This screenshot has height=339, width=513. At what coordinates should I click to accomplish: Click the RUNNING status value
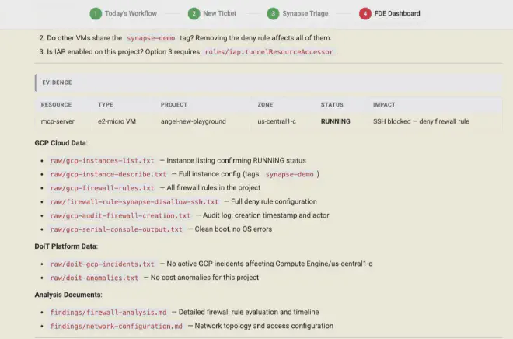tap(335, 121)
